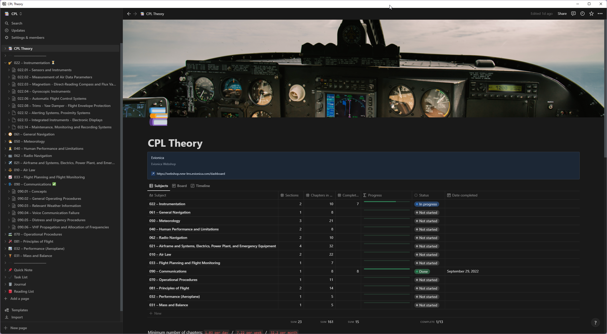Screen dimensions: 607x334
Task: Open the Evionica webshop dashboard link
Action: 191,174
